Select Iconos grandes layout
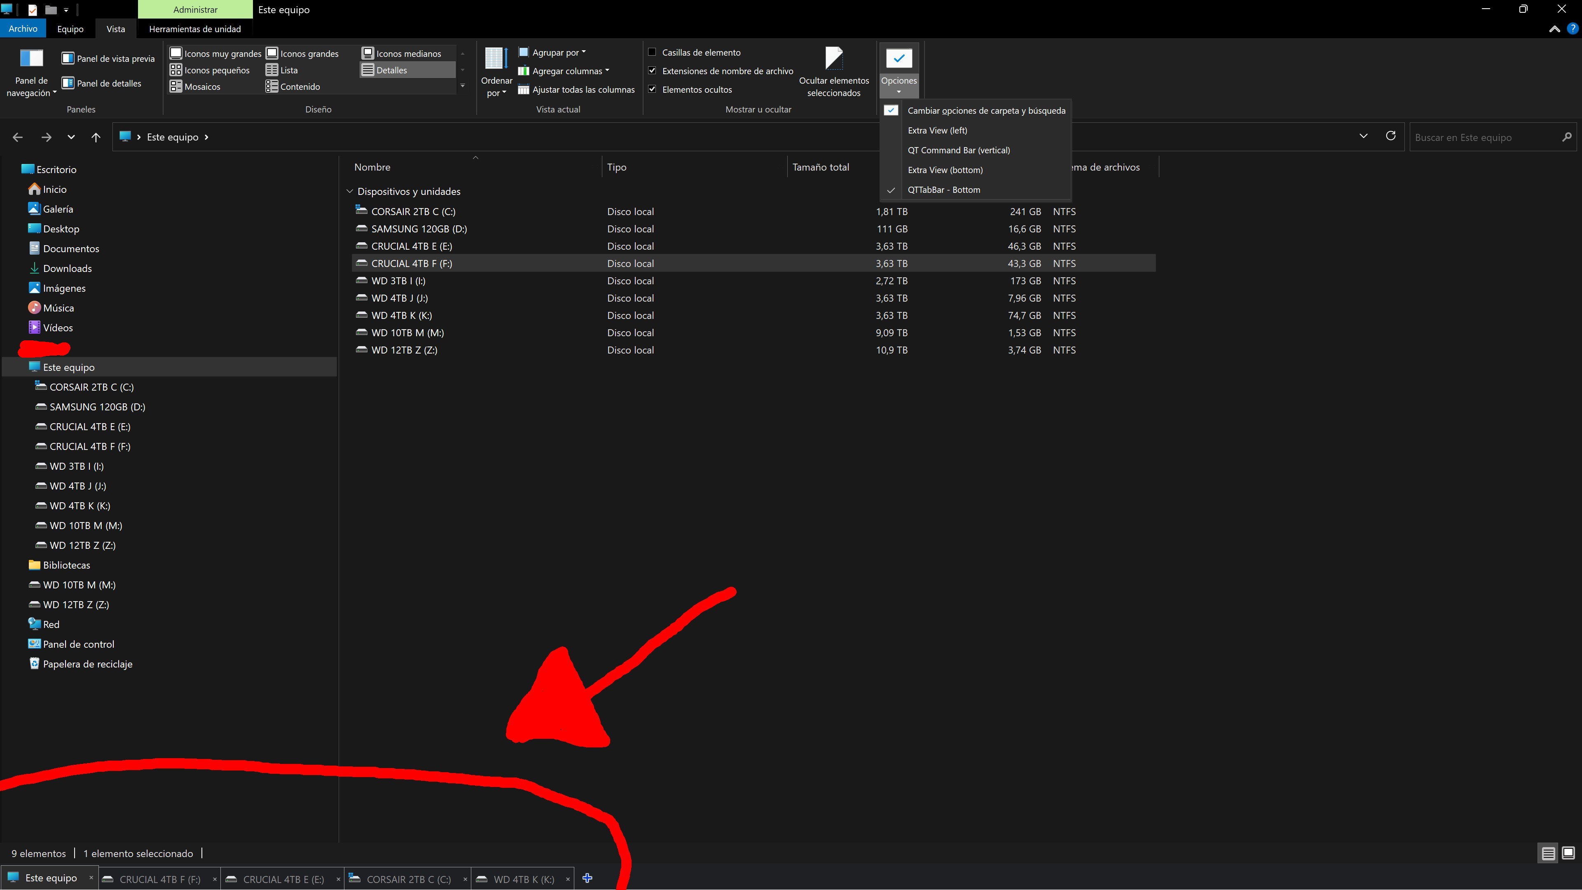 302,54
